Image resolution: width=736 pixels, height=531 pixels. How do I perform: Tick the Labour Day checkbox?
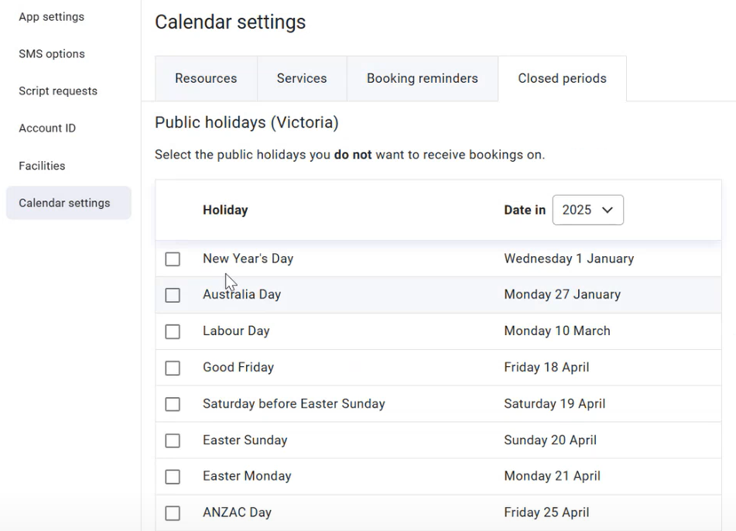tap(173, 331)
